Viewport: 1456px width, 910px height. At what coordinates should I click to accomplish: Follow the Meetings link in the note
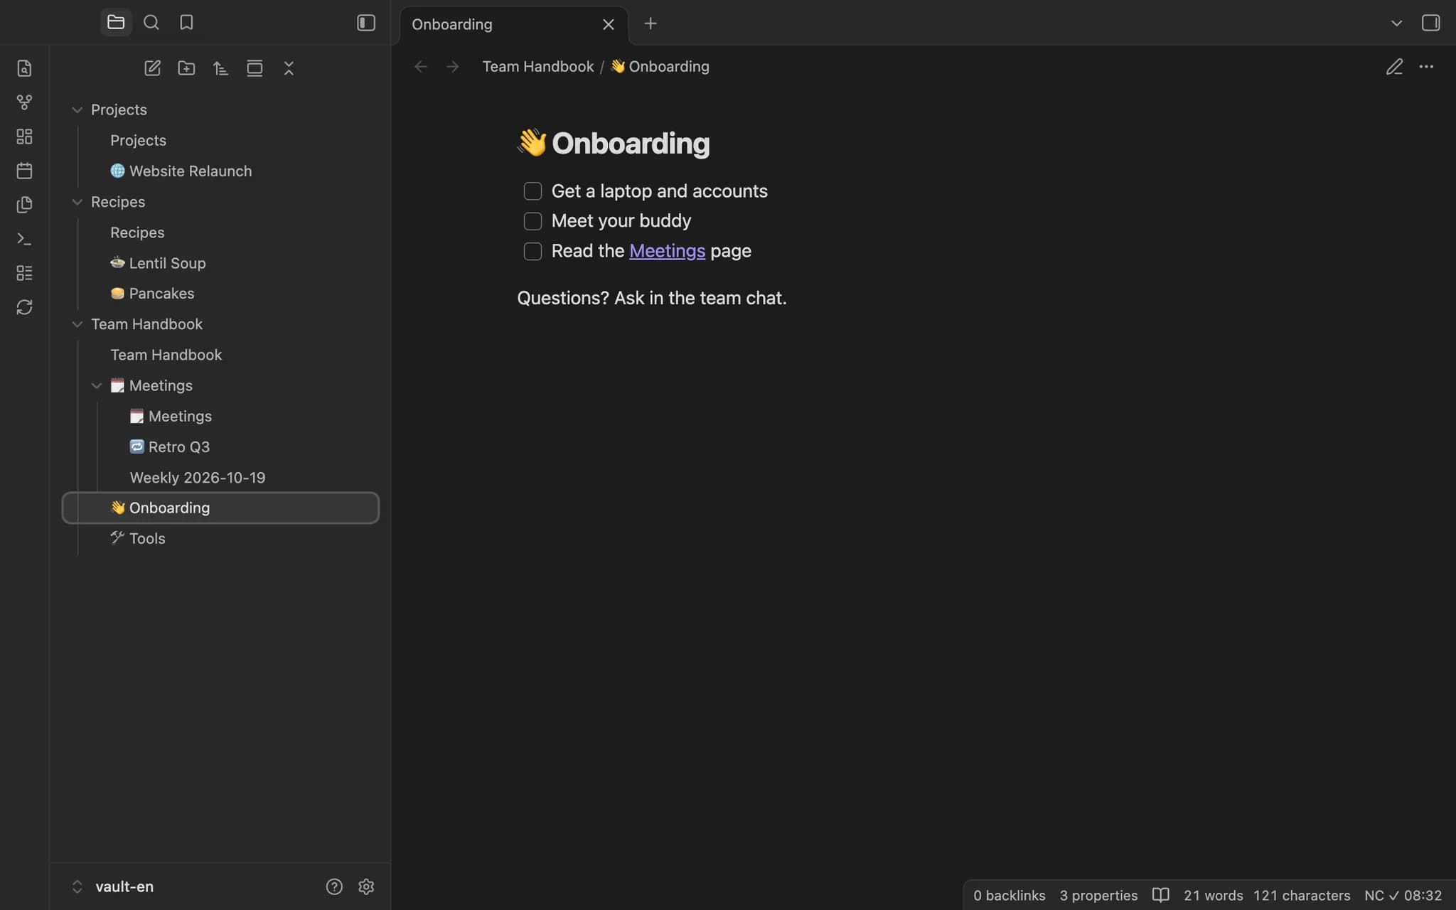point(667,251)
